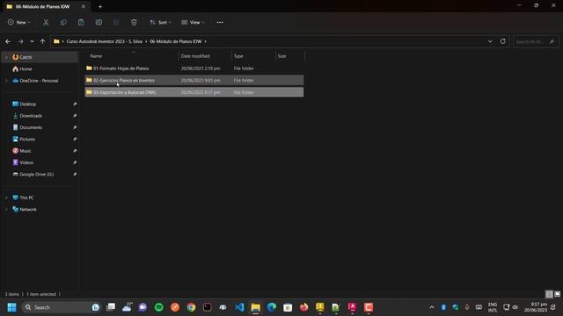Click the Paste clipboard icon
The height and width of the screenshot is (316, 563).
point(81,22)
